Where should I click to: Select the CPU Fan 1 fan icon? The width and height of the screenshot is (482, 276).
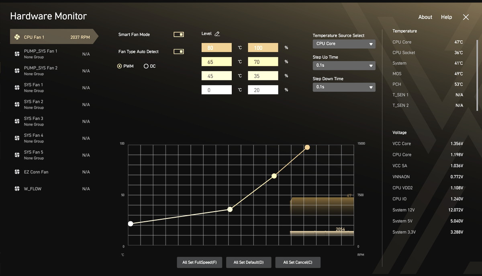click(17, 37)
